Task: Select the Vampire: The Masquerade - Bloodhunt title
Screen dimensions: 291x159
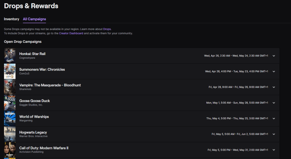Action: (50, 85)
